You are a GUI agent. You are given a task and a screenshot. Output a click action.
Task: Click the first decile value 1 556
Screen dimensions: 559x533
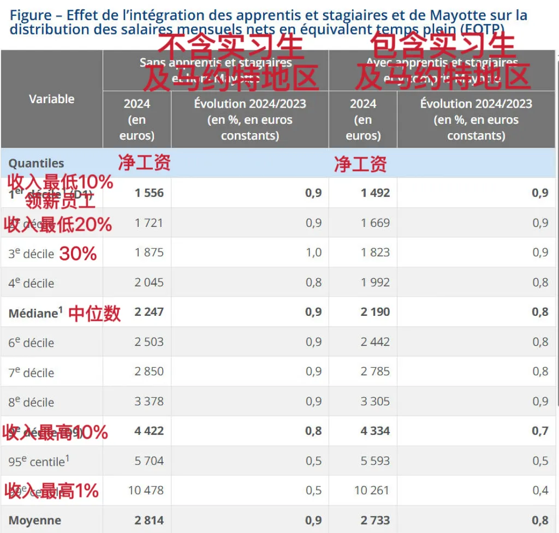(149, 193)
